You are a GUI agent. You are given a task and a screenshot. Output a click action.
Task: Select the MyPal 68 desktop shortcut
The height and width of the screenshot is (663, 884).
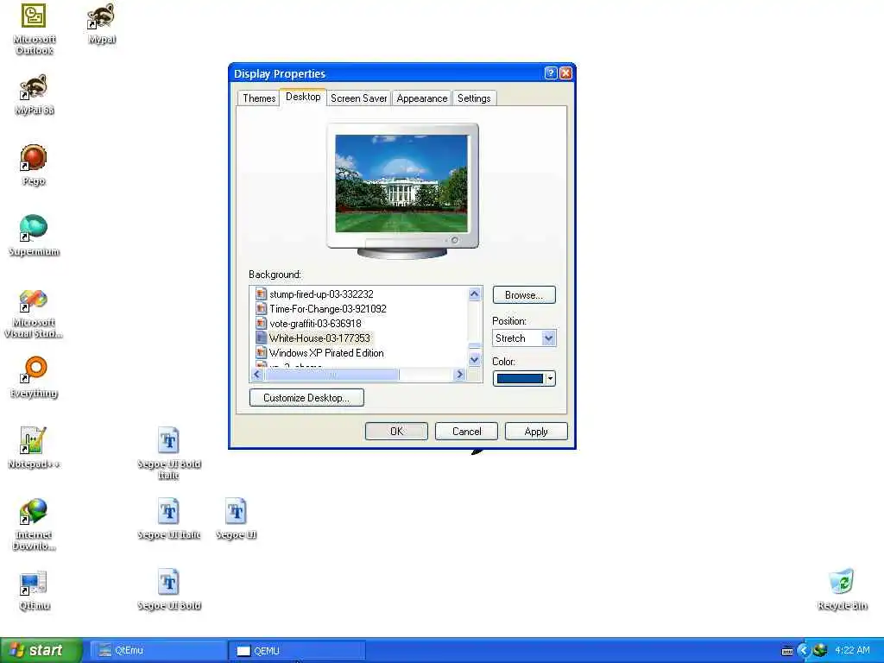(x=34, y=94)
